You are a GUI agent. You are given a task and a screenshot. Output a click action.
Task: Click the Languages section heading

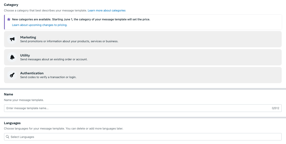[x=12, y=123]
